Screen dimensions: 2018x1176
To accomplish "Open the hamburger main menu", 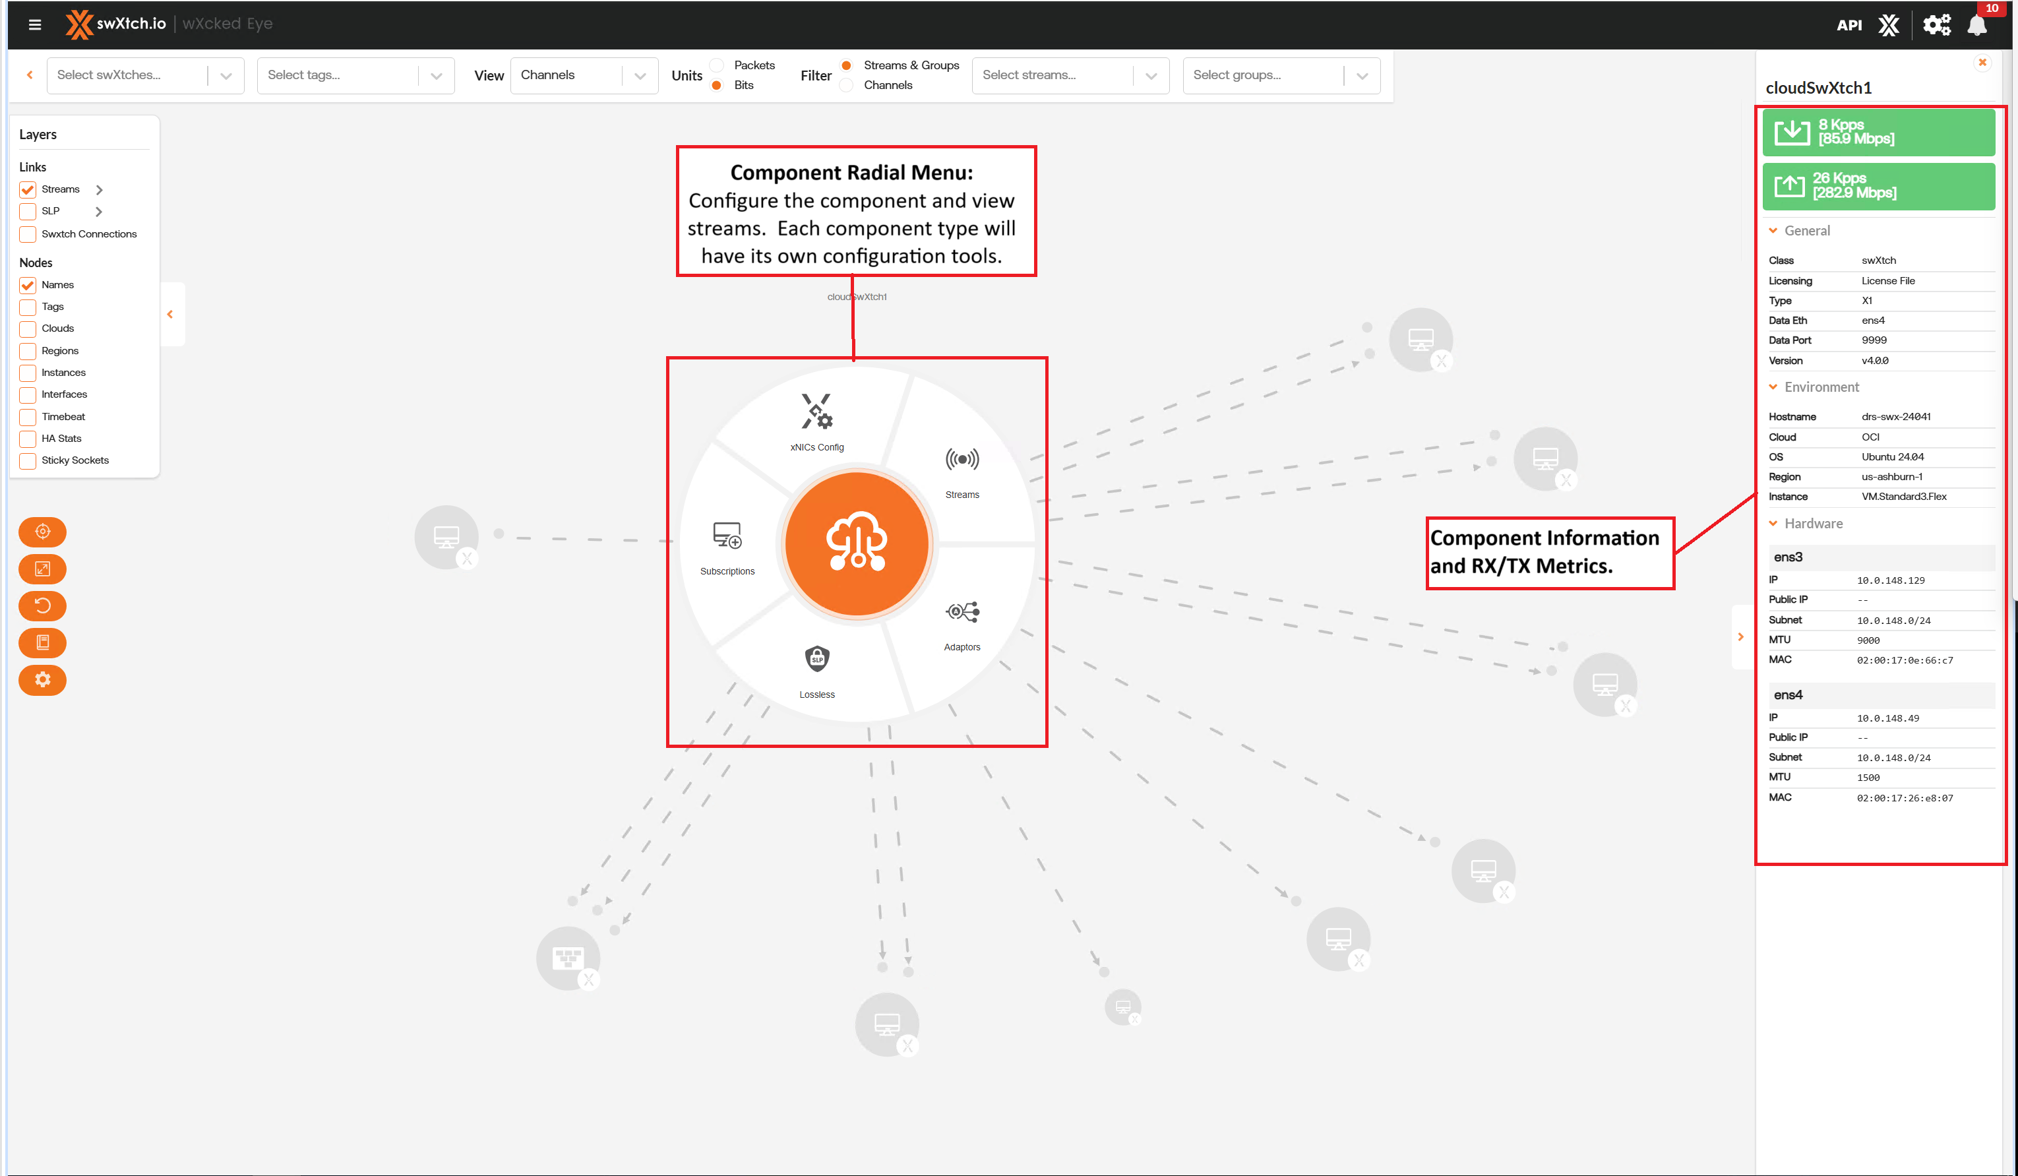I will point(34,24).
